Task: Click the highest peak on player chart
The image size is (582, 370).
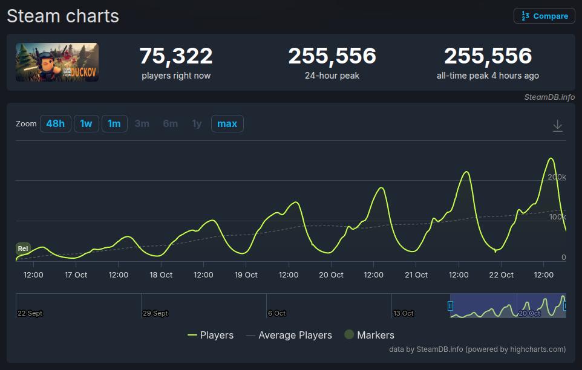Action: [551, 158]
